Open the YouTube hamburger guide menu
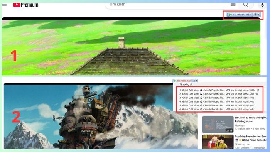 (4, 5)
